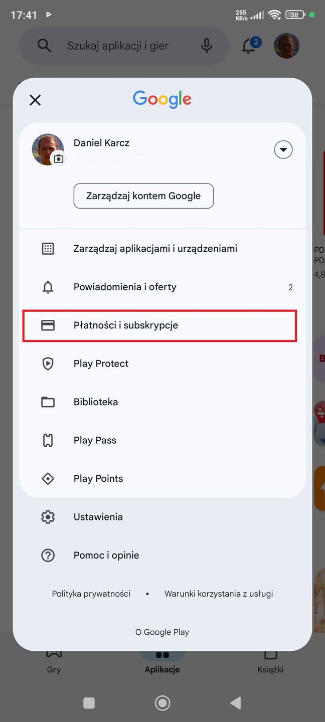
Task: Tap the Play Protect shield icon
Action: coord(48,364)
